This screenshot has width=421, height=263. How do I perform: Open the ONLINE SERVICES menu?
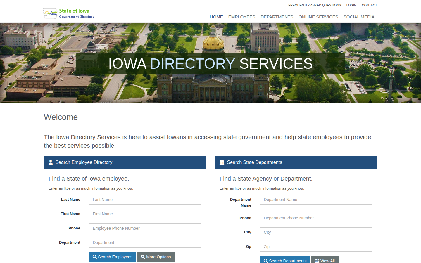click(318, 17)
